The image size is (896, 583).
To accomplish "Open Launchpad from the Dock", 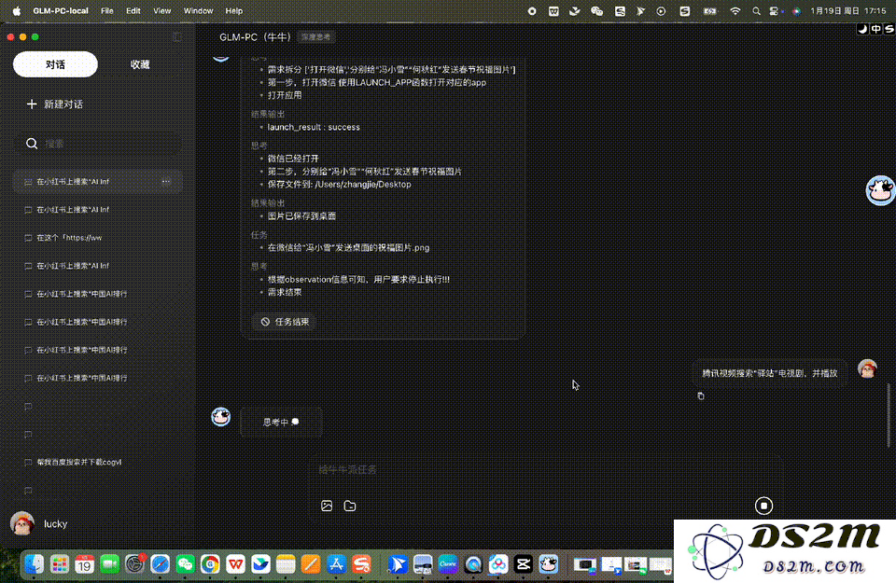I will pos(60,564).
